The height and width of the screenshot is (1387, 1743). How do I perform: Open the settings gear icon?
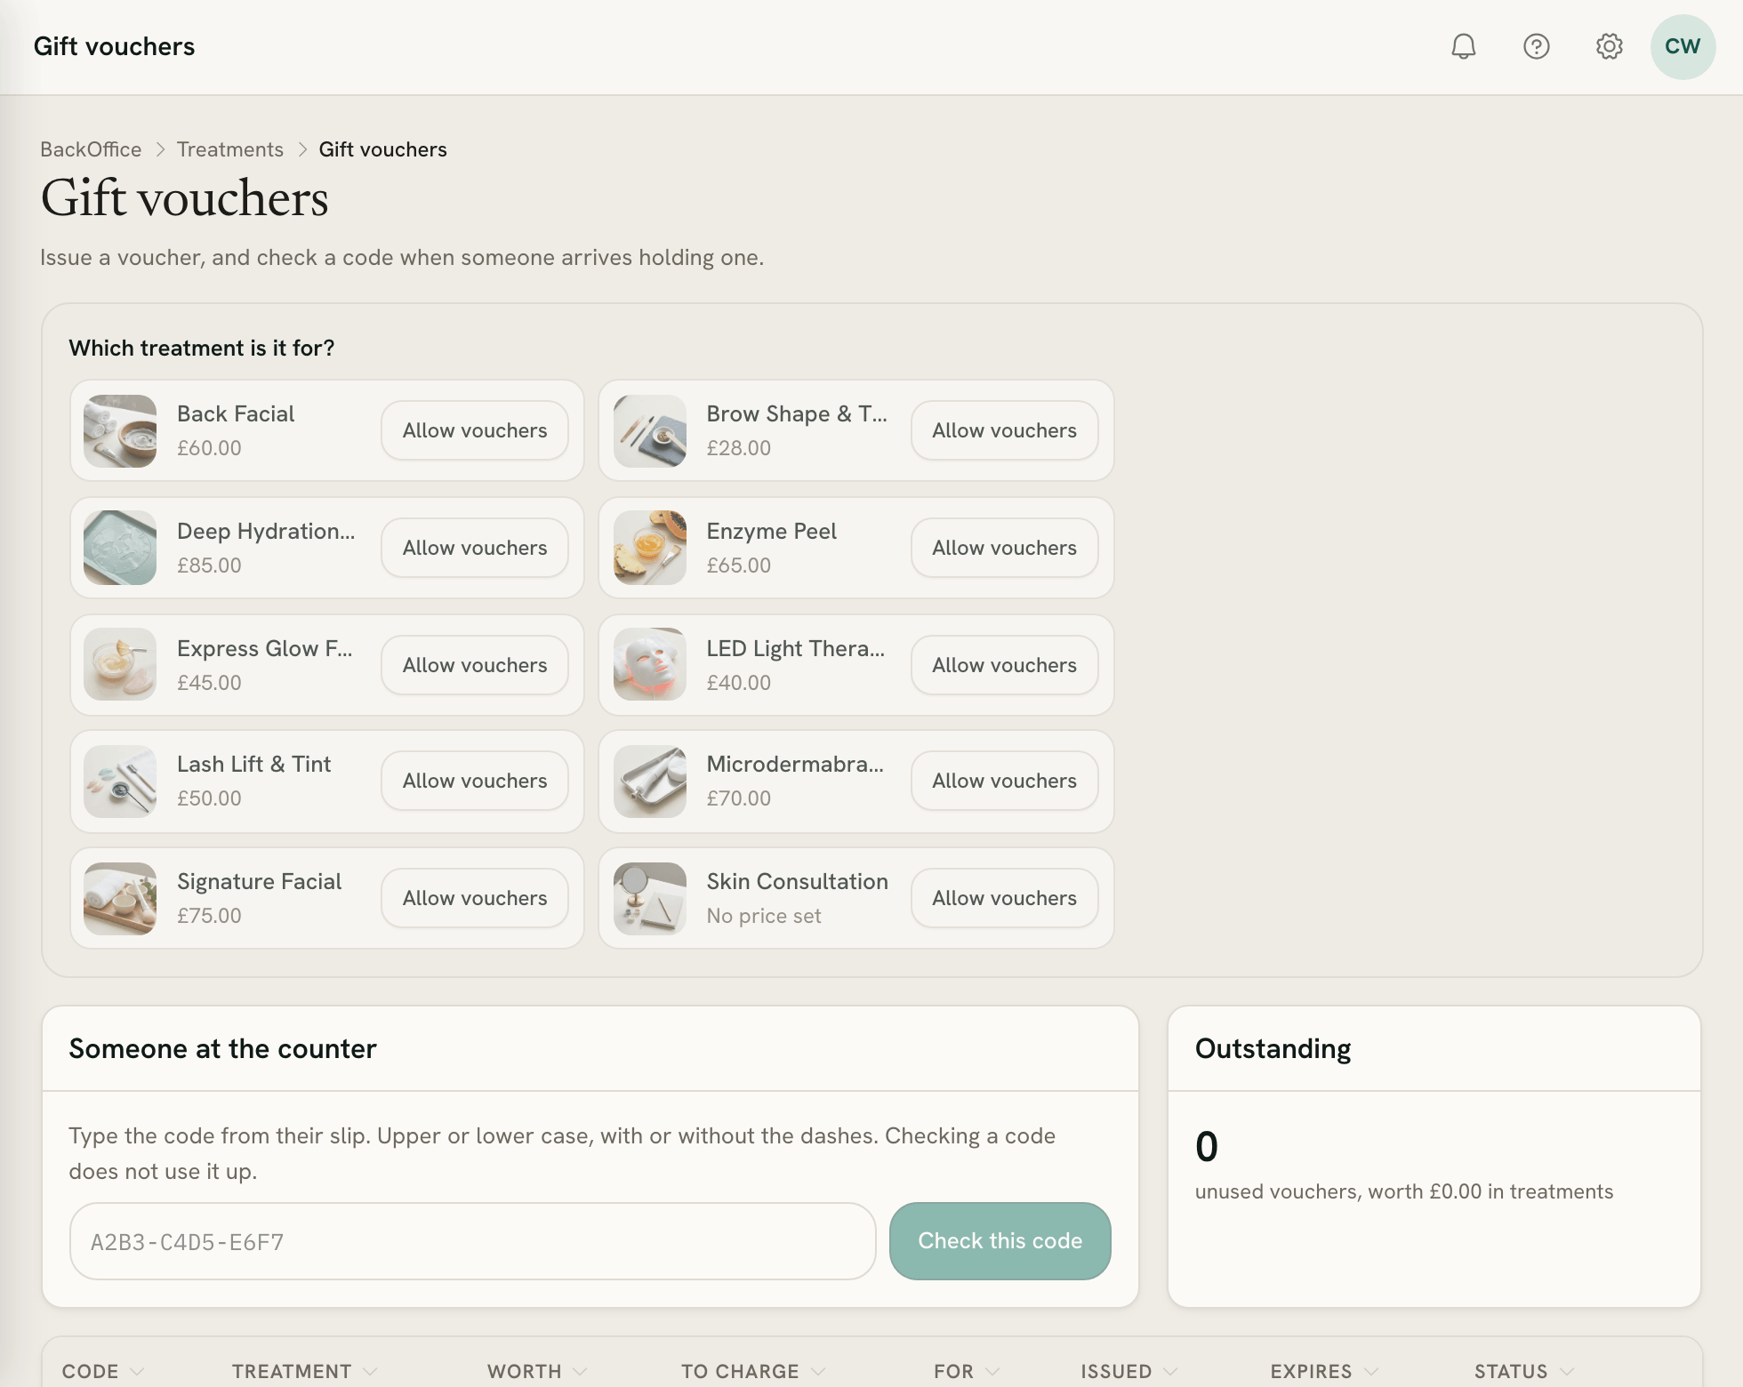pos(1609,46)
